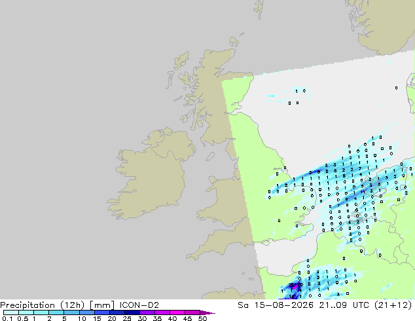415x321 pixels.
Task: Click the 0.1–0.5 mm legend color swatch
Action: pyautogui.click(x=11, y=312)
